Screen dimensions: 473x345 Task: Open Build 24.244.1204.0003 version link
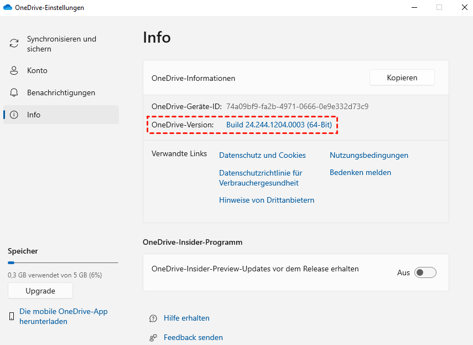[x=279, y=125]
